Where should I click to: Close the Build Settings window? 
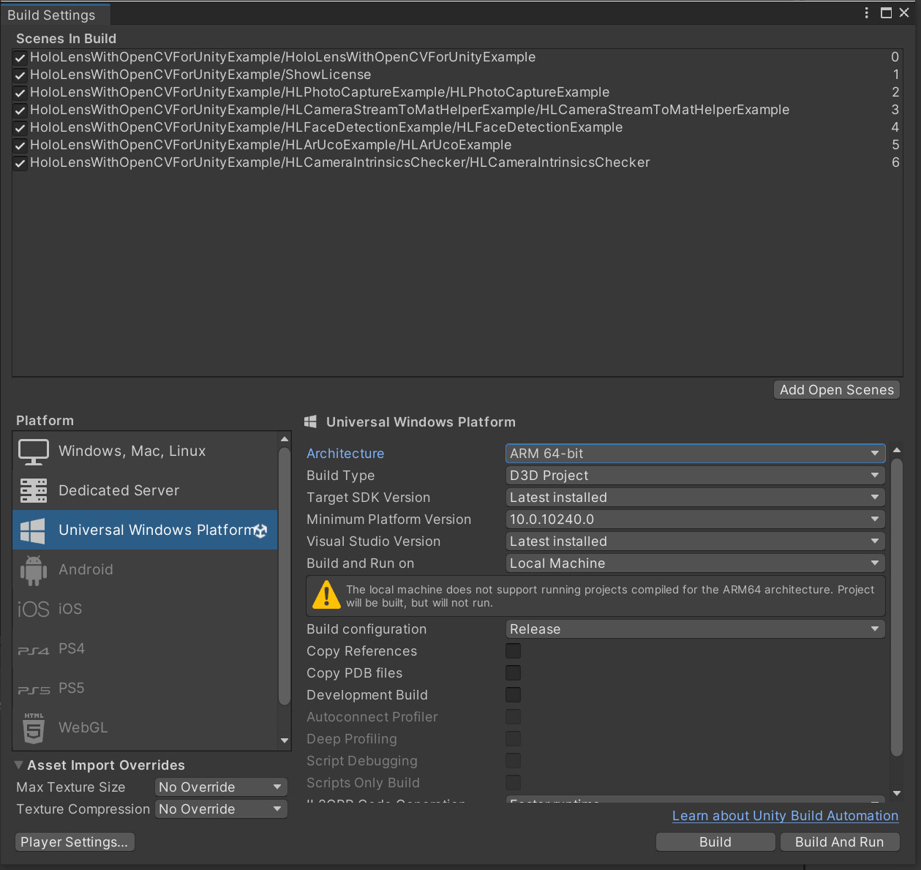904,13
